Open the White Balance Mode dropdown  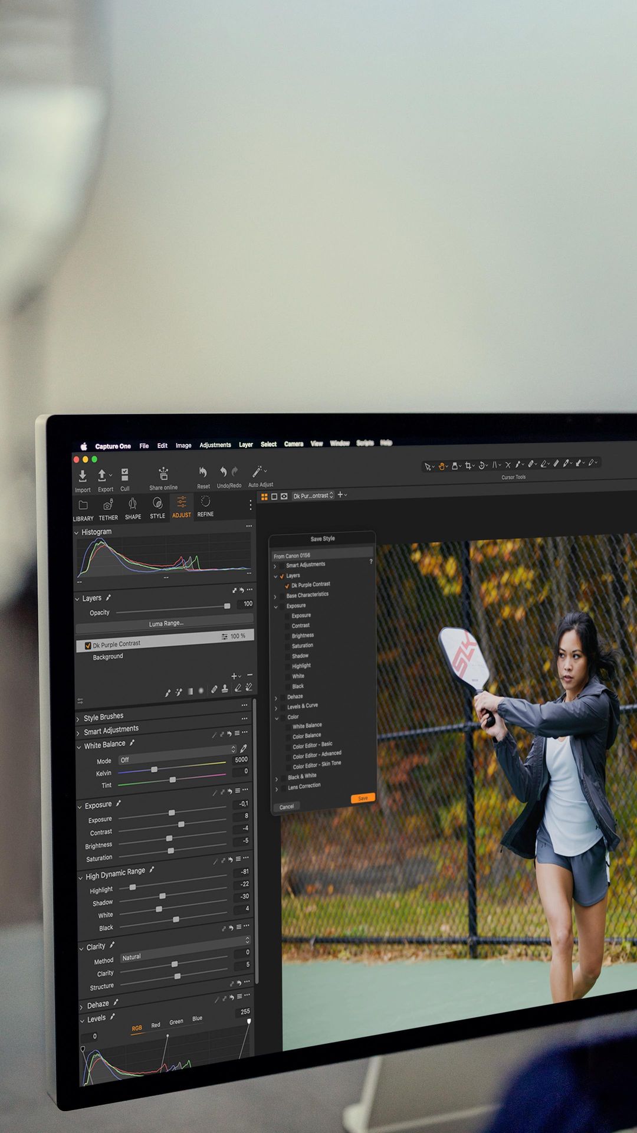(176, 758)
